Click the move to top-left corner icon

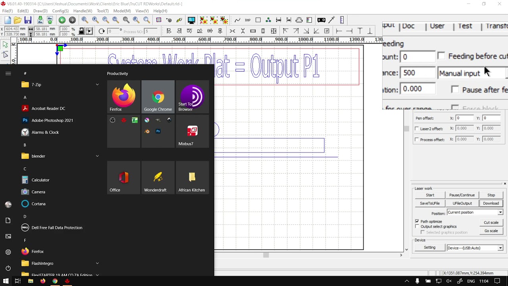[285, 31]
